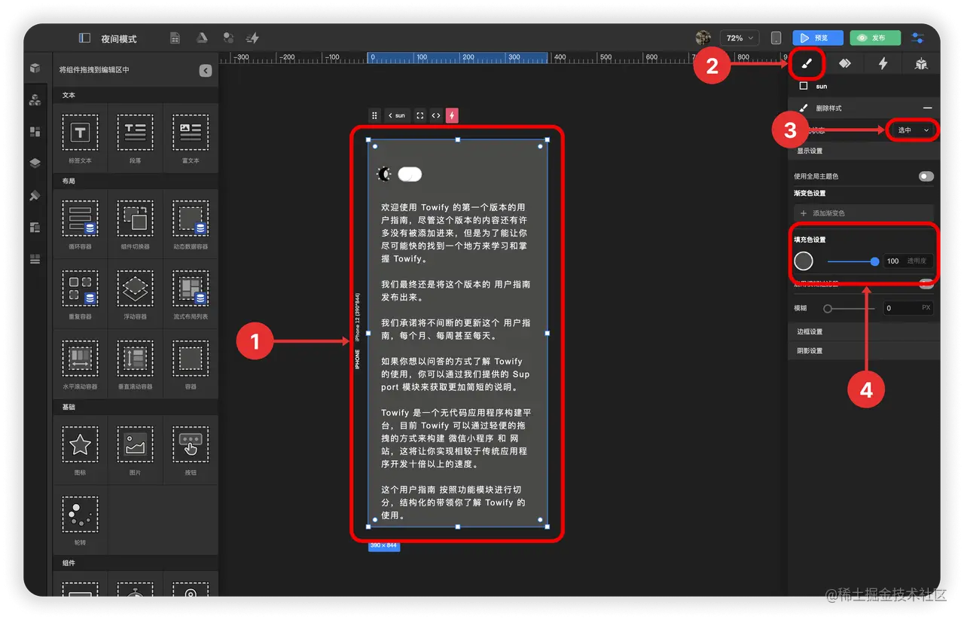Open the grid blocks sidebar icon
The height and width of the screenshot is (620, 964).
[x=35, y=132]
